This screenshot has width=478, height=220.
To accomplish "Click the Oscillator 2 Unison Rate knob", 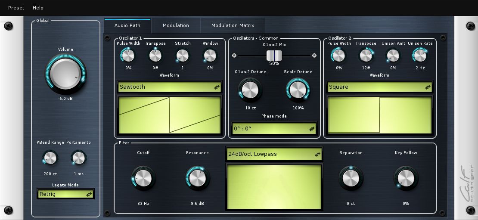I will coord(420,56).
